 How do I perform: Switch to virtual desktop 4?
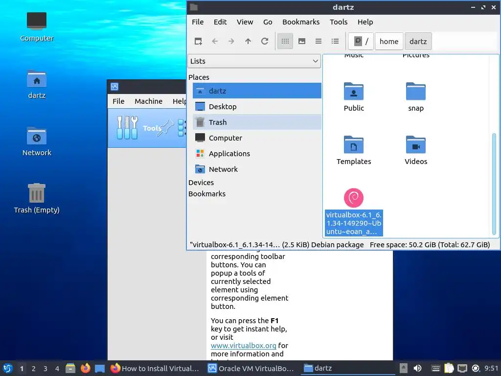(x=57, y=369)
